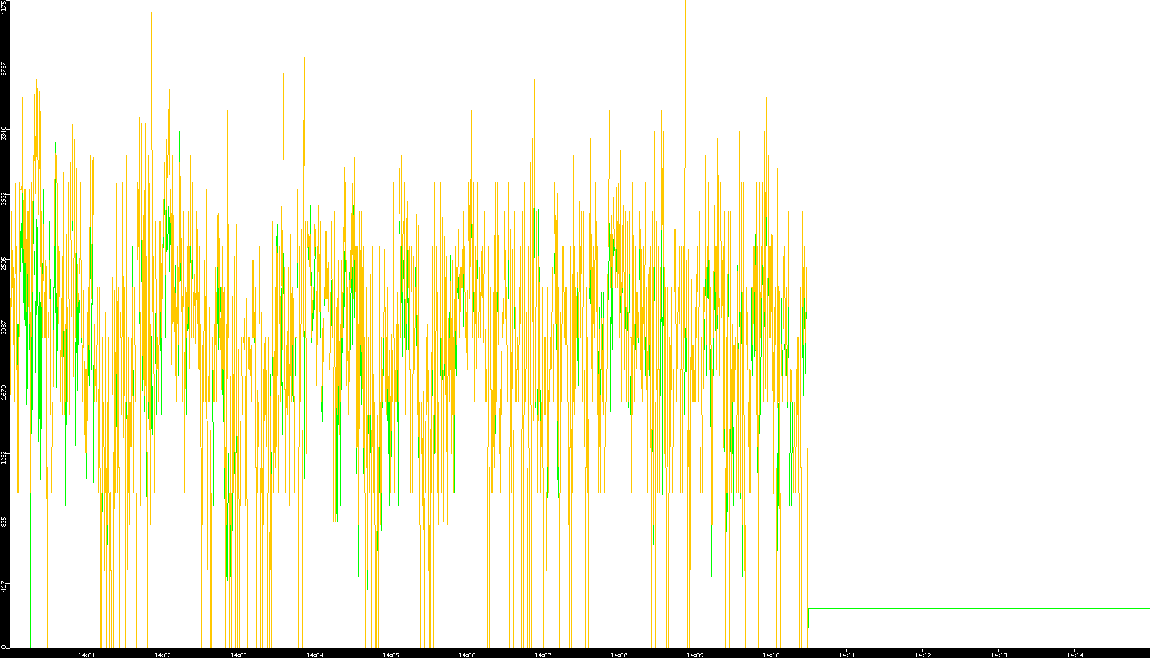Click the 1252 y-axis label
Image resolution: width=1150 pixels, height=658 pixels.
pos(4,457)
